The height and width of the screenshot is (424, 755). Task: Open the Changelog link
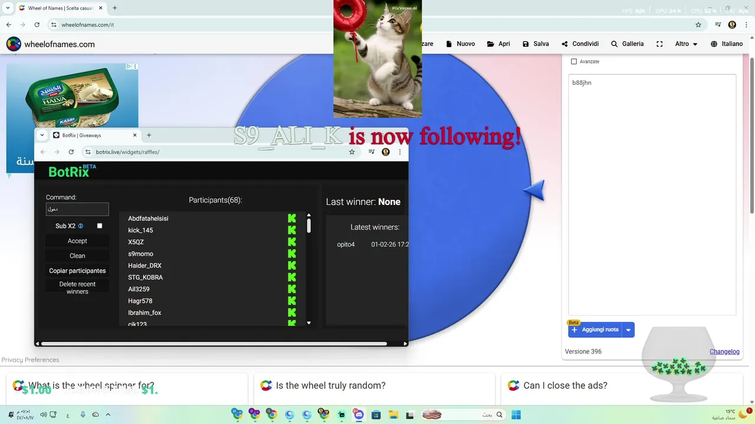point(724,352)
